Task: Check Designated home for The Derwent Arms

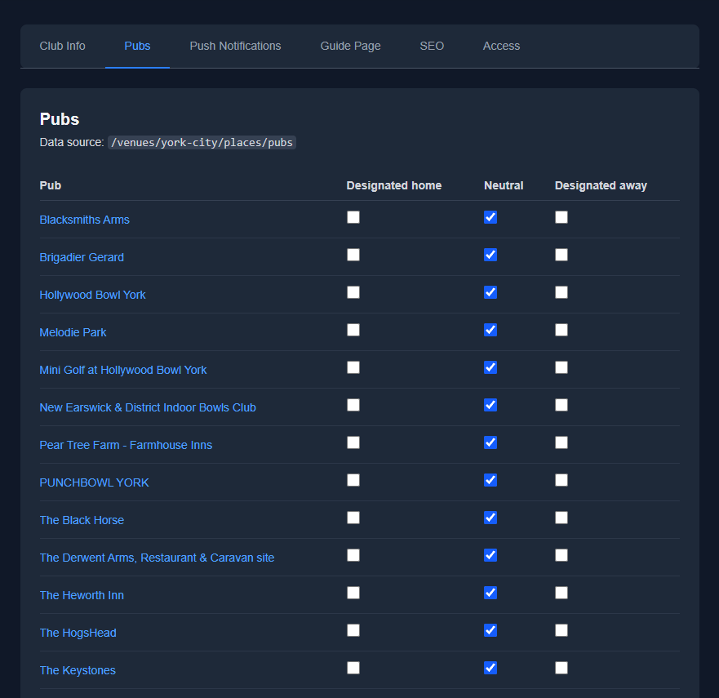Action: tap(353, 556)
